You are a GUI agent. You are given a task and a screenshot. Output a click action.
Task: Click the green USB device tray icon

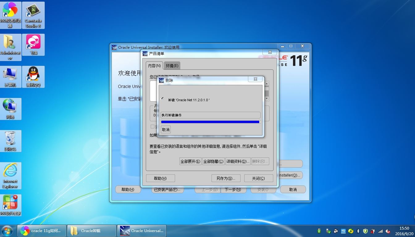pos(319,231)
